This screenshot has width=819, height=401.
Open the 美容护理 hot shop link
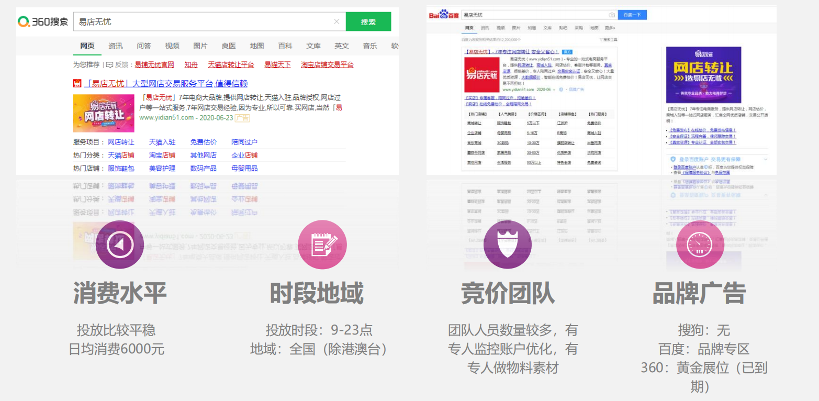pos(162,169)
